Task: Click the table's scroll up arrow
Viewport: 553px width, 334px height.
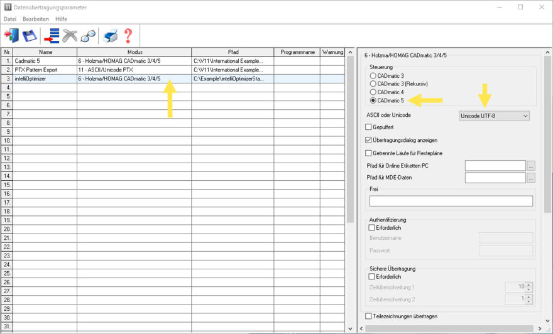Action: point(350,52)
